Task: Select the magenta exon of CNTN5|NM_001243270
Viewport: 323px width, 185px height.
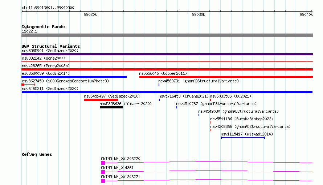Action: click(x=103, y=163)
